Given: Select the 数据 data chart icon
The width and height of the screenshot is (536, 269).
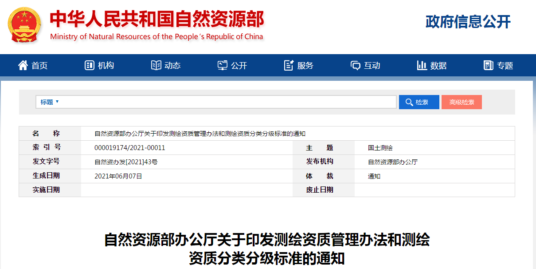Looking at the screenshot, I should click(421, 65).
